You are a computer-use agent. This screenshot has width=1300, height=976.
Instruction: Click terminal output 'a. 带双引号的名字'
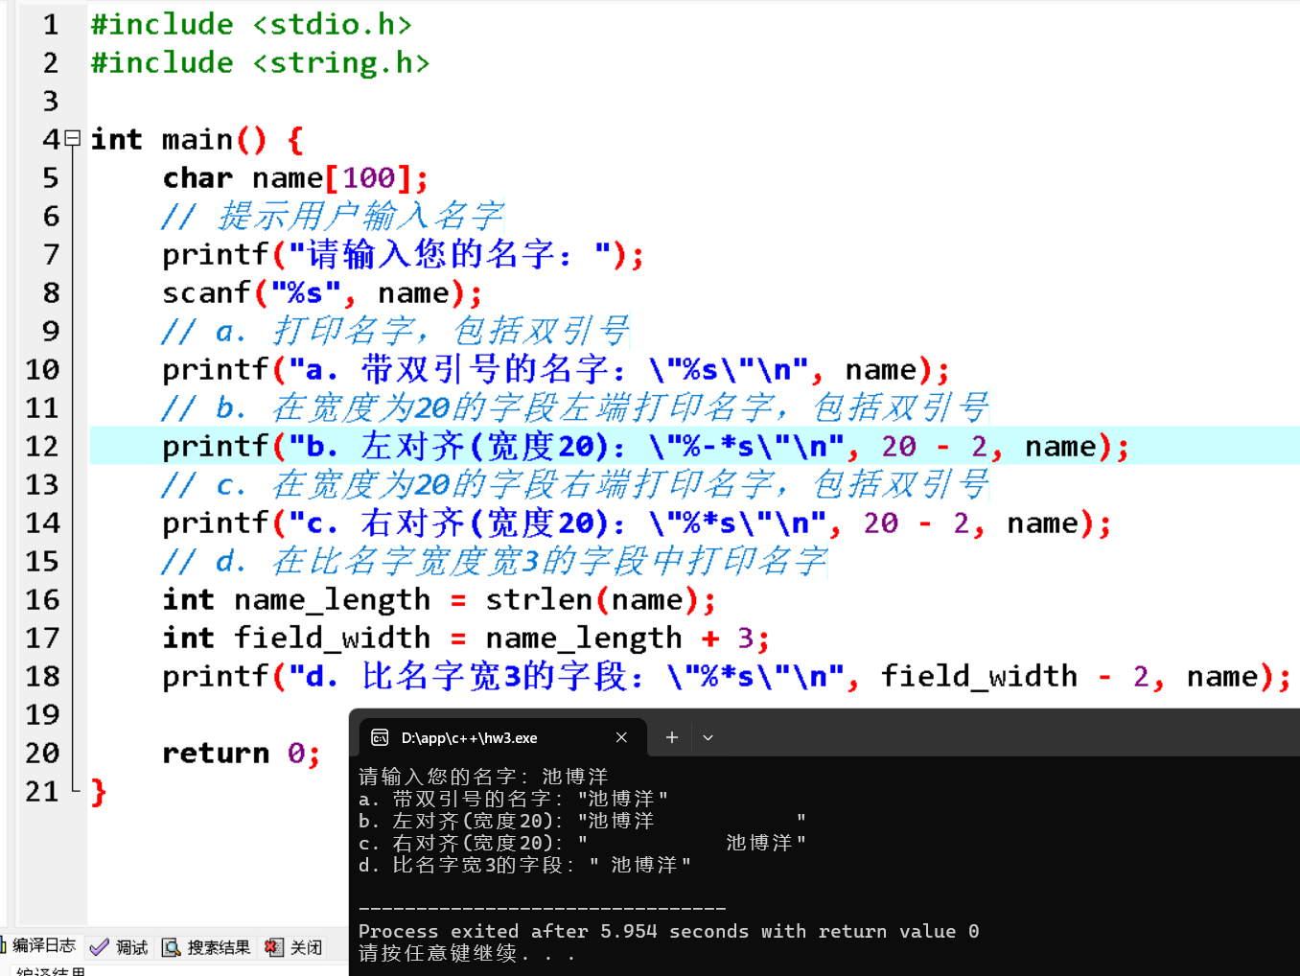click(514, 799)
